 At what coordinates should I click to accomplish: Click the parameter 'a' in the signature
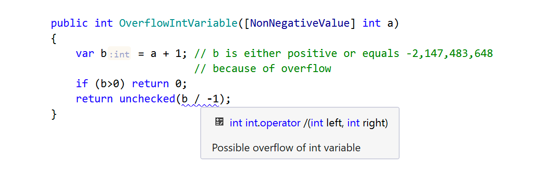[390, 23]
